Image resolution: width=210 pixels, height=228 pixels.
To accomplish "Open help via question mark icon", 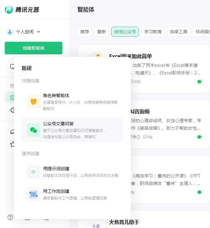I will (10, 217).
